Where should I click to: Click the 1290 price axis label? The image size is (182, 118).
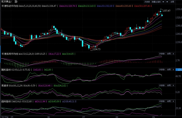179,26
